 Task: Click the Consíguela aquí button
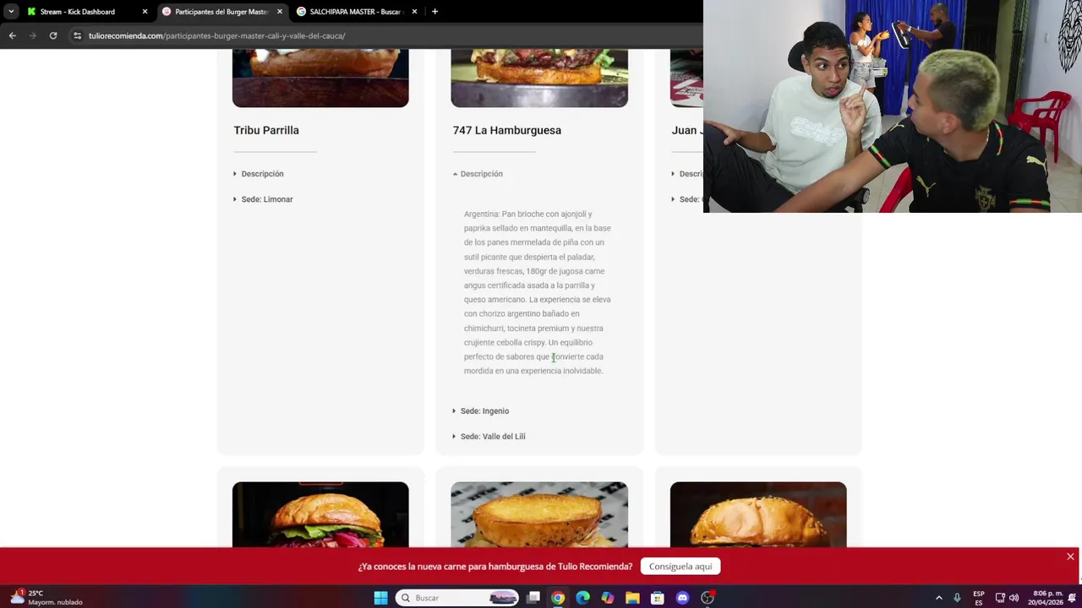coord(680,567)
